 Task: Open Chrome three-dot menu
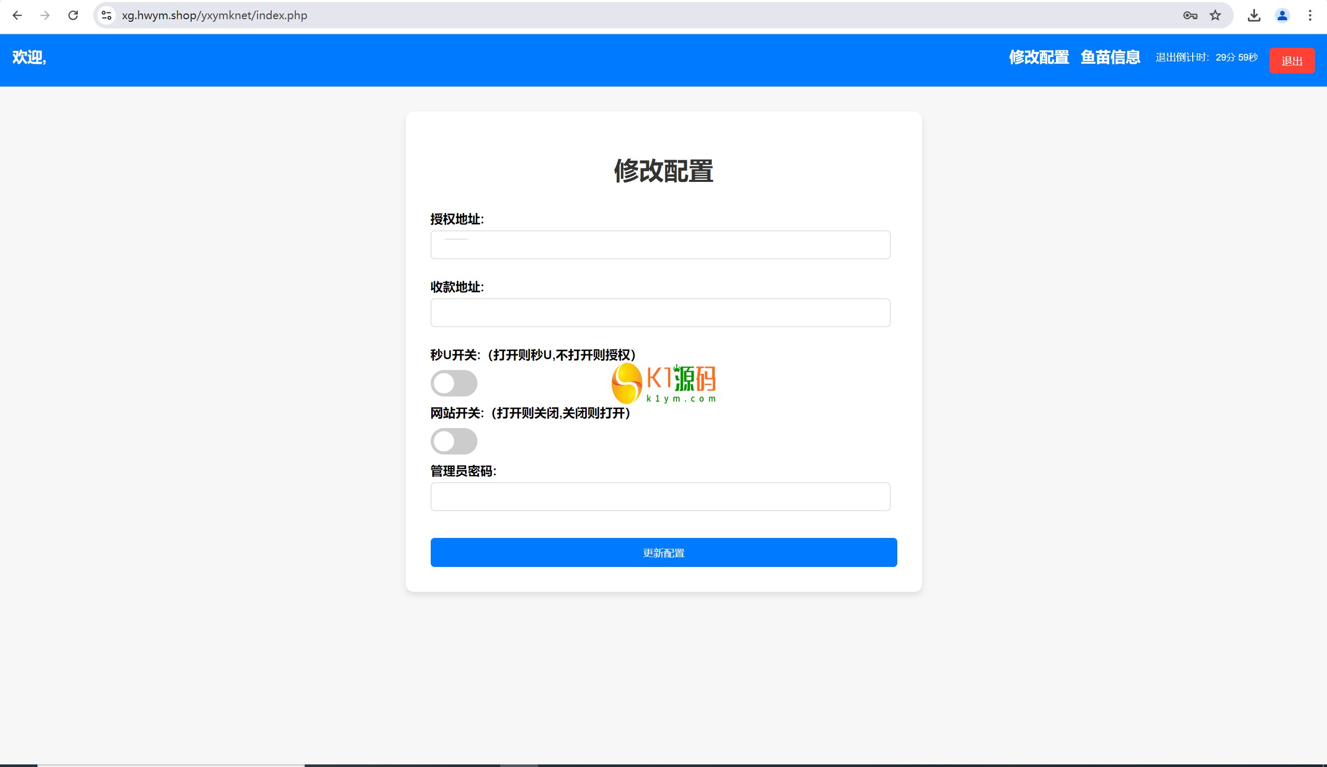(1309, 15)
